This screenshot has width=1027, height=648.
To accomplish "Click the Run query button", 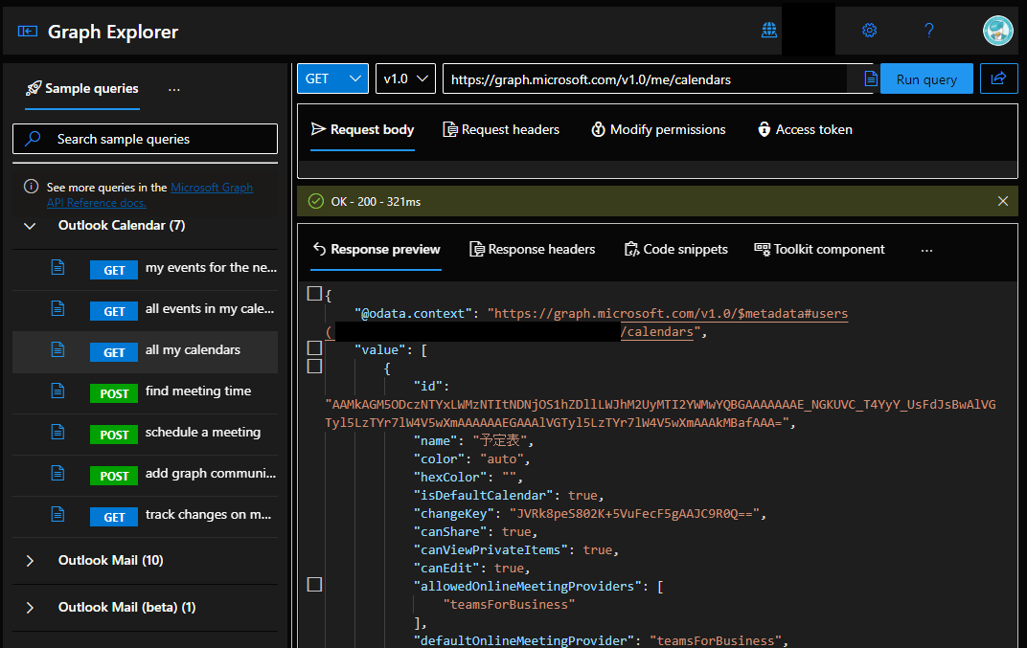I will coord(926,79).
